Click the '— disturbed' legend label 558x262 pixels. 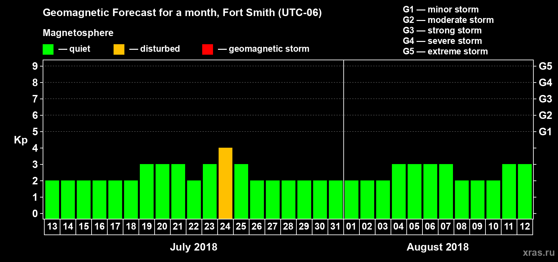point(155,49)
